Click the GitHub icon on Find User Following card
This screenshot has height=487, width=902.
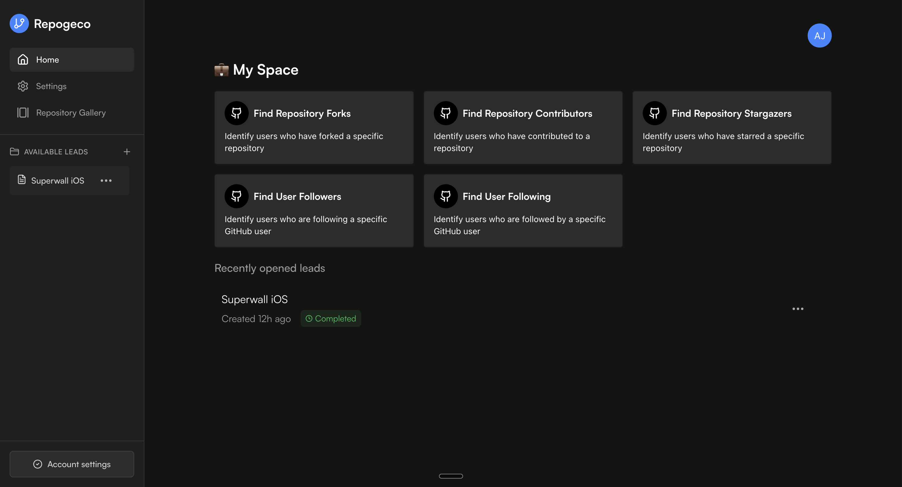click(445, 196)
